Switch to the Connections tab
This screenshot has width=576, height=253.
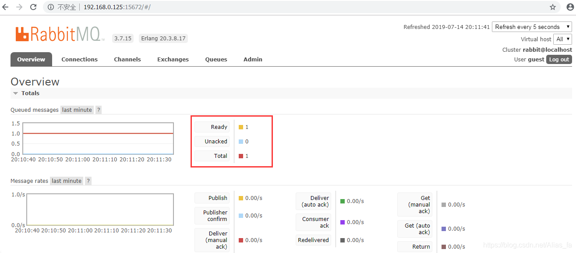pyautogui.click(x=79, y=59)
